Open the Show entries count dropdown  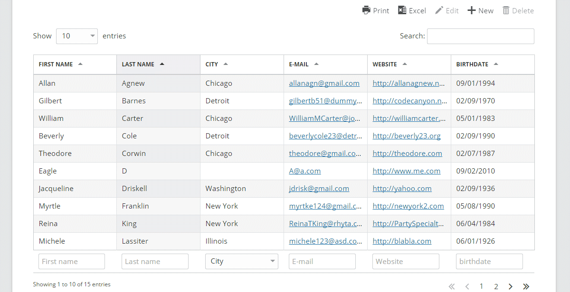click(77, 36)
